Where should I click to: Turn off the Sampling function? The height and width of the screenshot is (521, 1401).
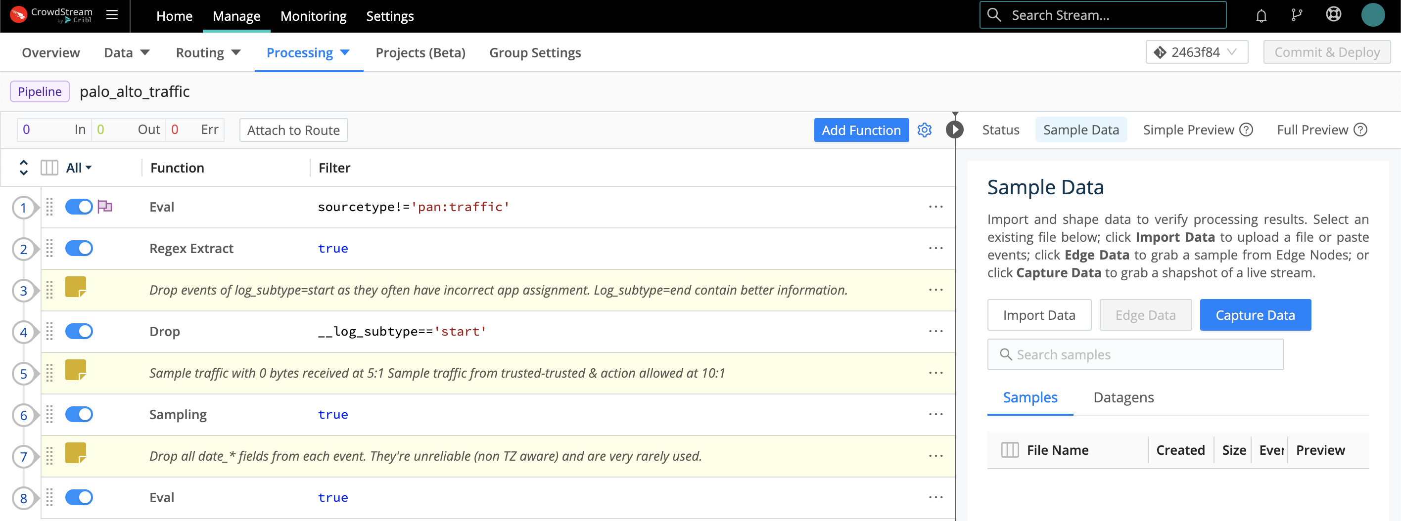79,414
